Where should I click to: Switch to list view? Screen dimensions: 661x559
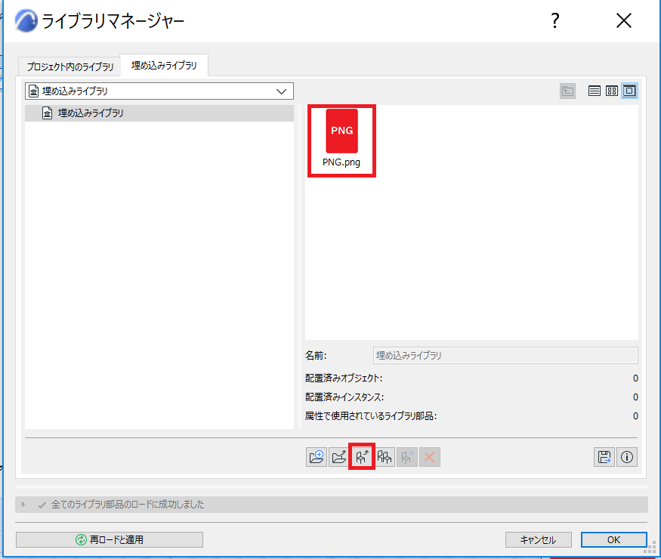coord(595,91)
